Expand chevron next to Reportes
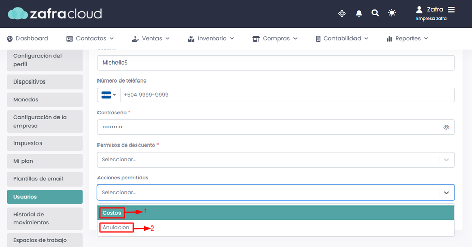This screenshot has height=247, width=472. pyautogui.click(x=426, y=39)
